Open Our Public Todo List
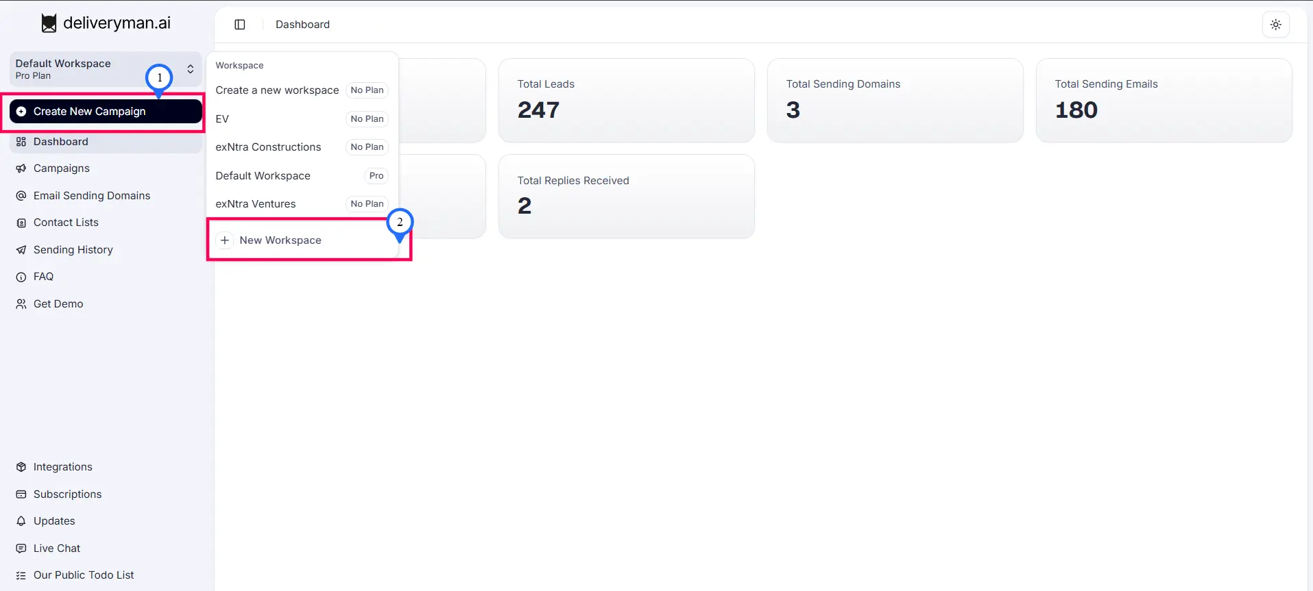1313x591 pixels. click(84, 575)
